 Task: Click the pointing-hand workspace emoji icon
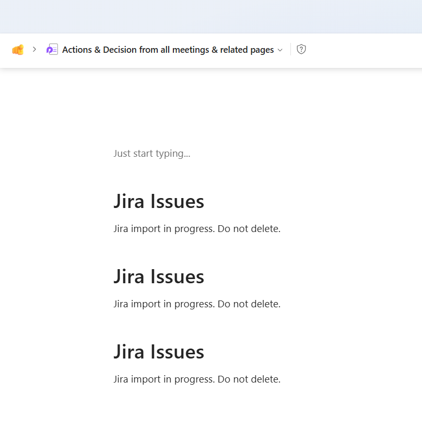click(x=18, y=50)
